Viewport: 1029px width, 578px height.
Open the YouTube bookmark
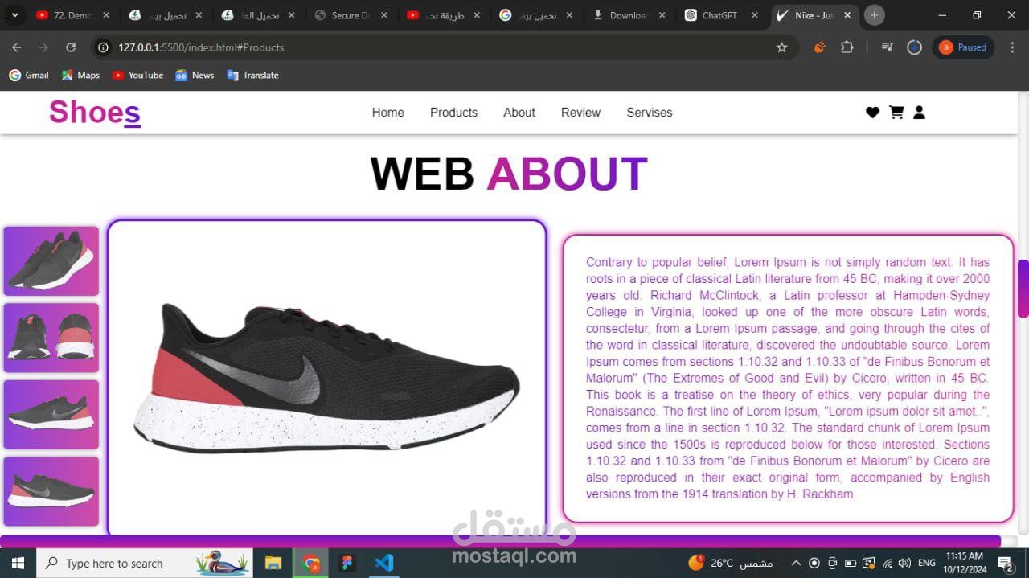click(137, 75)
